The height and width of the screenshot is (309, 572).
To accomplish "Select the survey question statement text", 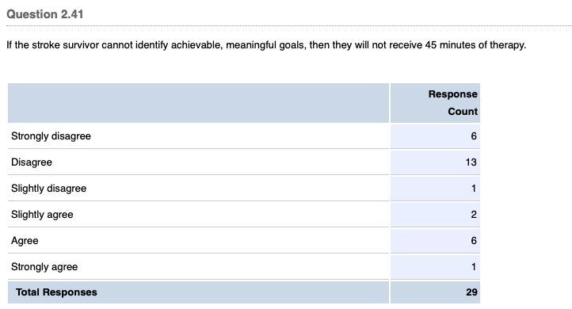I will (266, 45).
